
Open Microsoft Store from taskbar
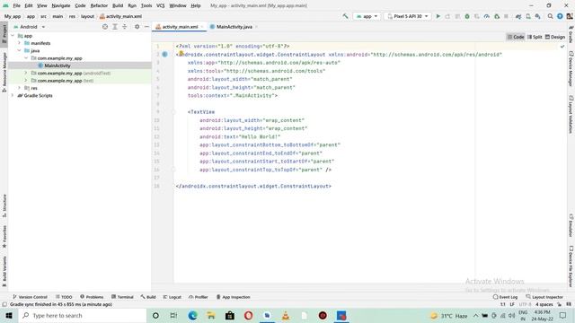pos(230,315)
